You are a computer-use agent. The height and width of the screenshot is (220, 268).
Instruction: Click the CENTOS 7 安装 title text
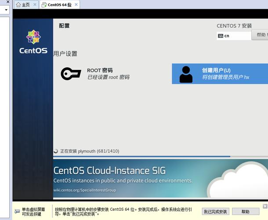pyautogui.click(x=234, y=26)
